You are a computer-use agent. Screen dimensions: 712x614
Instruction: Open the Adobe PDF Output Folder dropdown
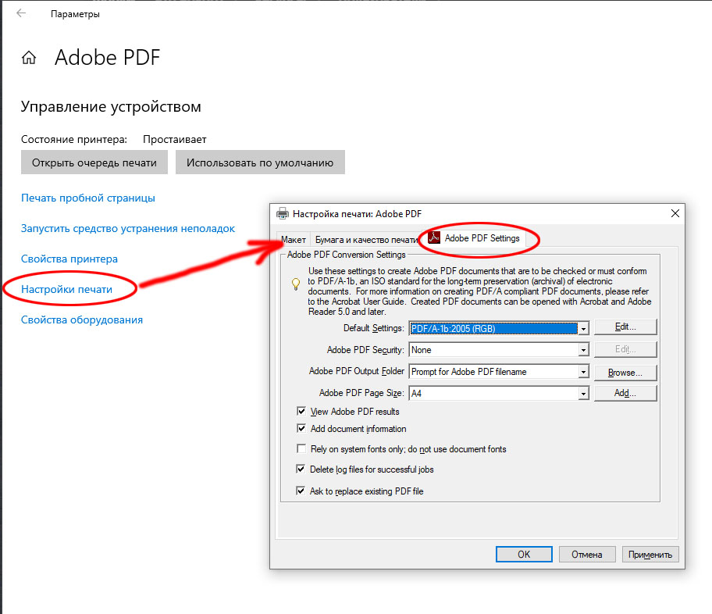583,372
